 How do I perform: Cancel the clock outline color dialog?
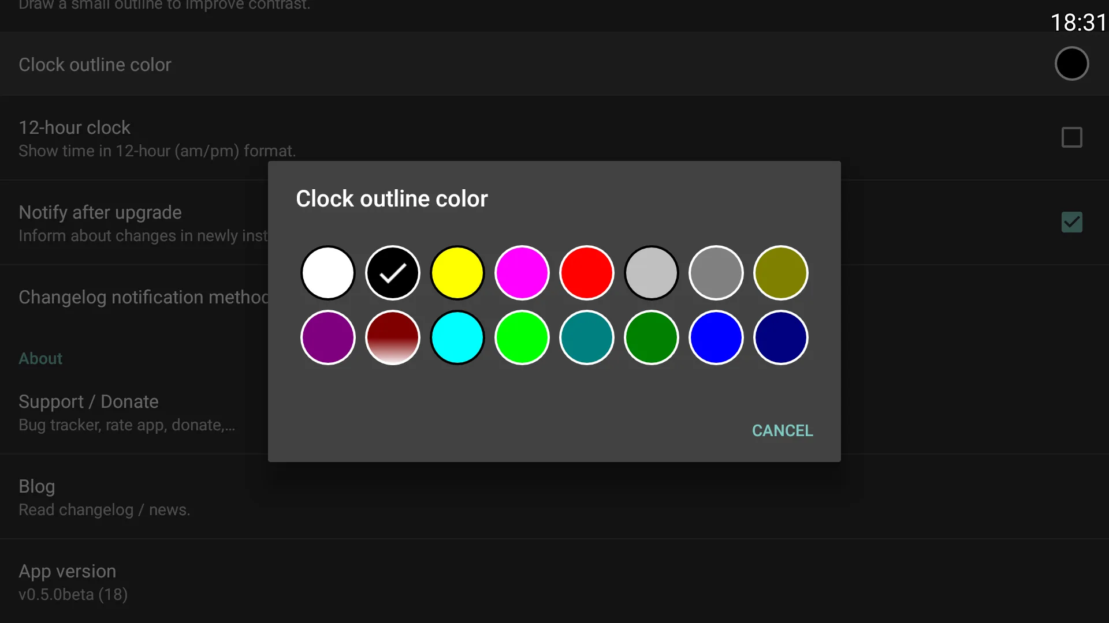pos(782,430)
